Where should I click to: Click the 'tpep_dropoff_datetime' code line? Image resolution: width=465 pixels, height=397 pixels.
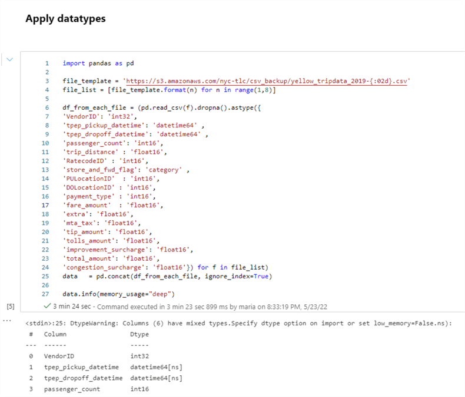(135, 134)
